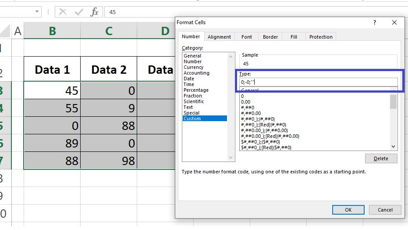The width and height of the screenshot is (408, 230).
Task: Switch to the Alignment tab
Action: (219, 37)
